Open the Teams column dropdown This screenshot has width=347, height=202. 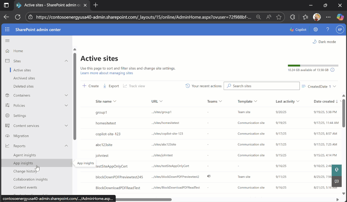pyautogui.click(x=221, y=101)
